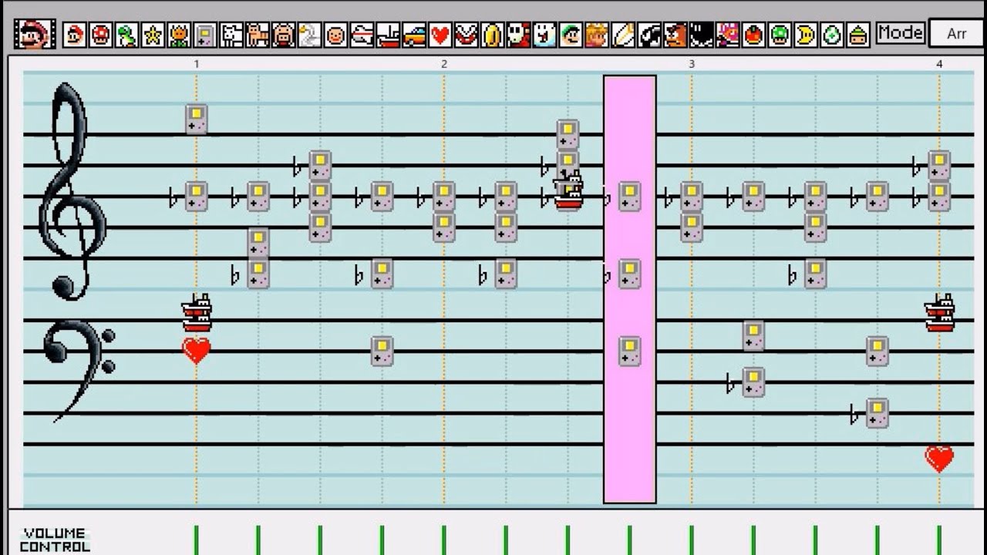The image size is (987, 555).
Task: Select the Boo ghost instrument
Action: coord(544,35)
